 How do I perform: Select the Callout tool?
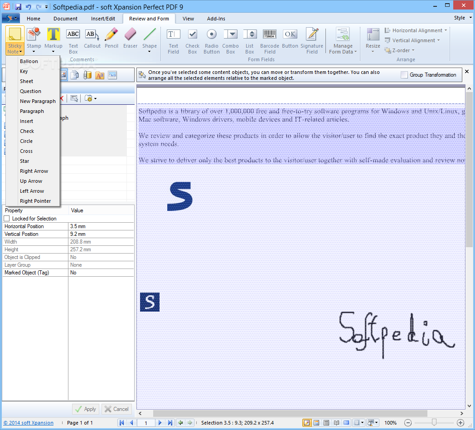pos(92,38)
